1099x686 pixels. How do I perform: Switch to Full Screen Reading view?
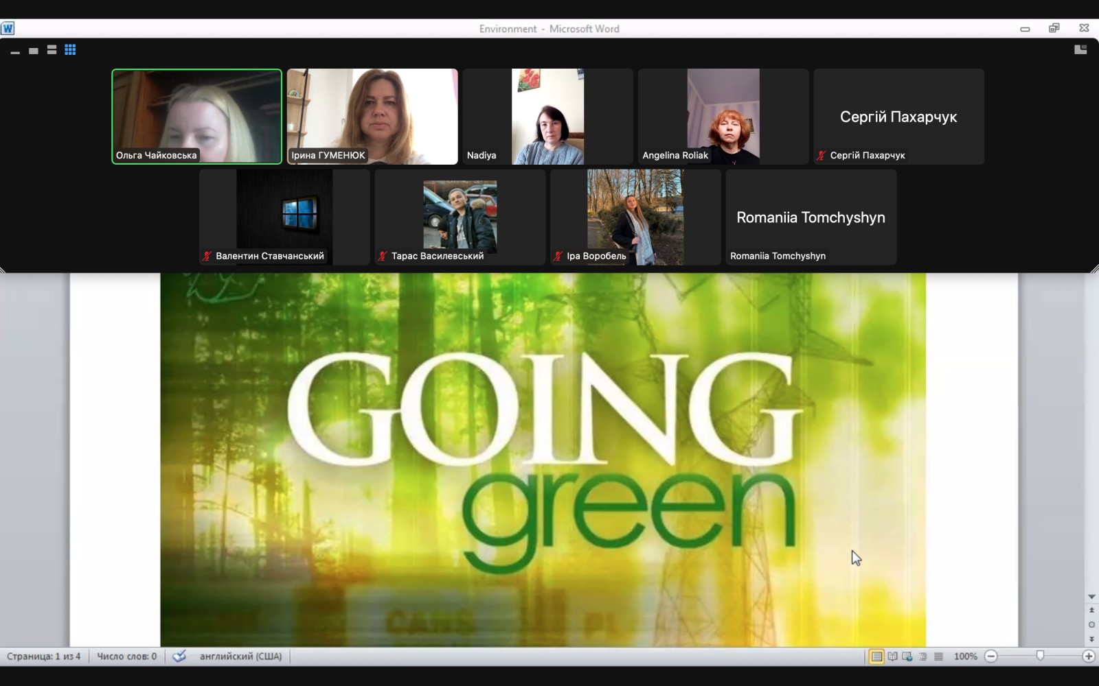pos(892,657)
